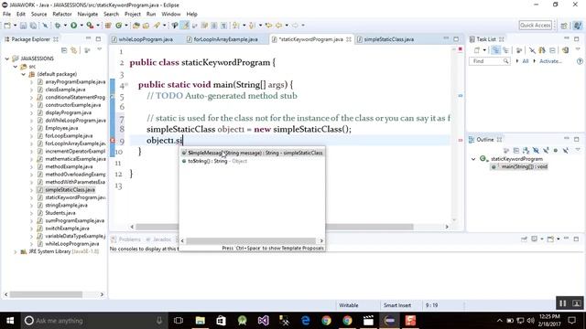Open the Source menu
Screen dimensions: 586x329
(38, 14)
